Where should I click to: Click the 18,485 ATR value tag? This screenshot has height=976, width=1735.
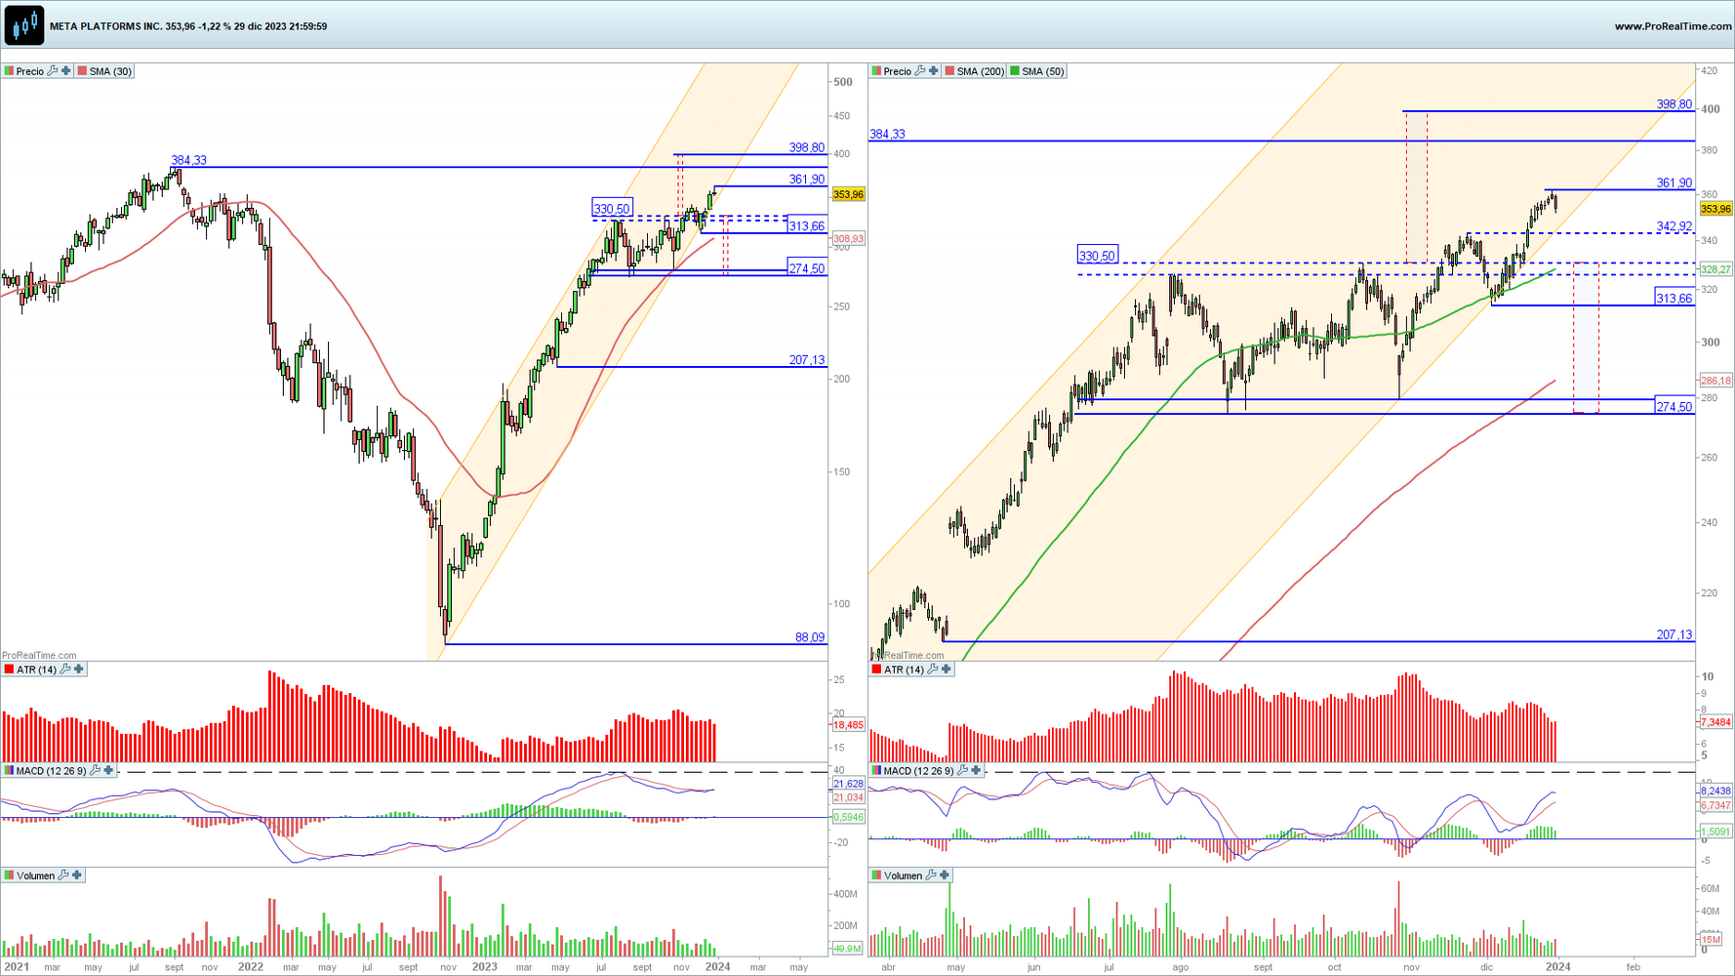[x=848, y=725]
